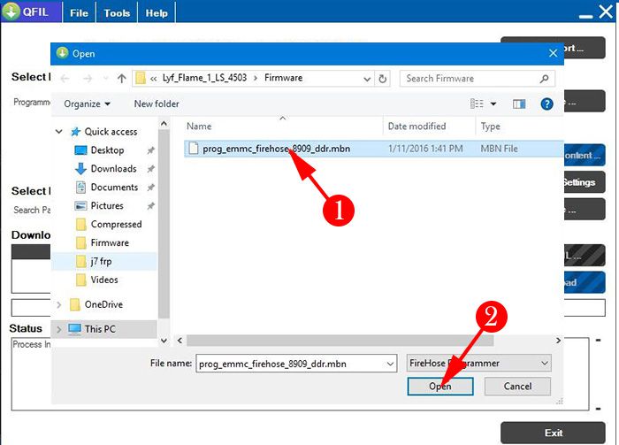Click Lyf_Flame_1_LS_4503 in address path
Screen dimensions: 619x445
pos(204,78)
